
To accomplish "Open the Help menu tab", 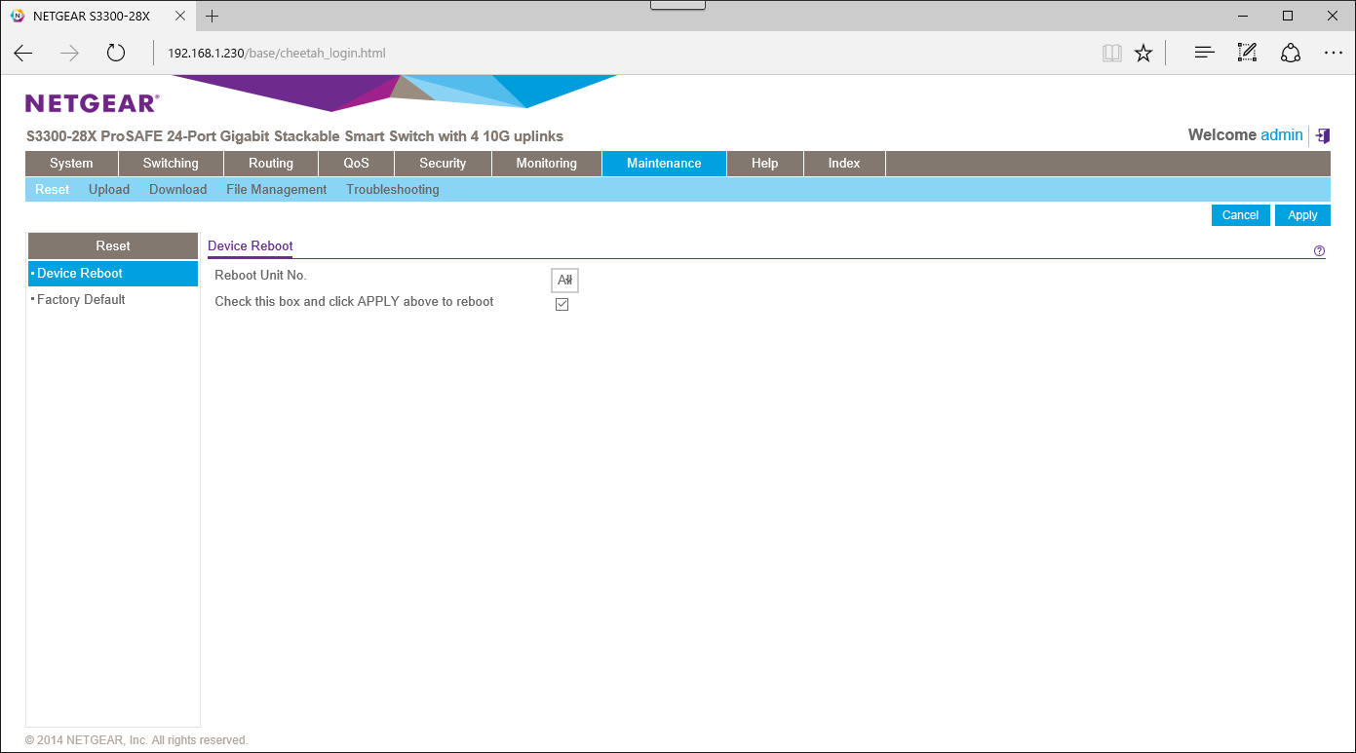I will 765,164.
